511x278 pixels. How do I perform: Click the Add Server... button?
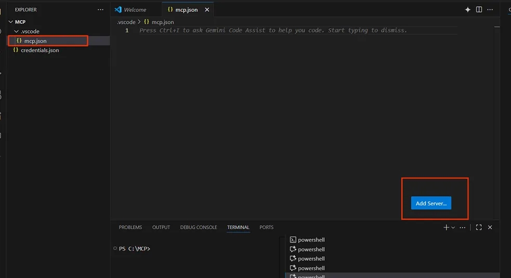point(431,203)
